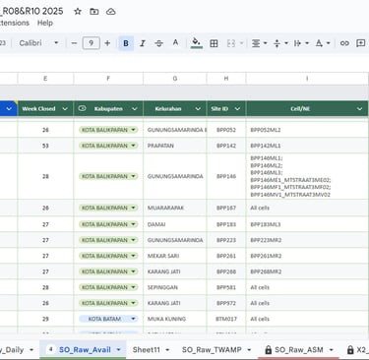Select Week Closed value 53

45,146
